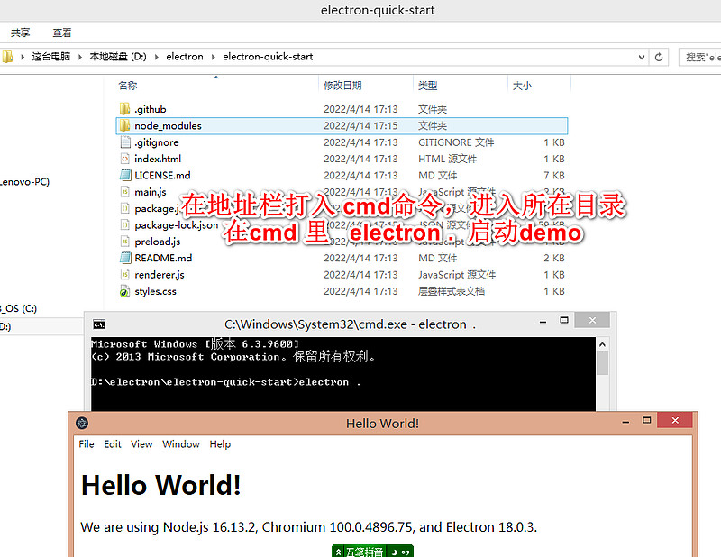721x557 pixels.
Task: Expand the address bar history dropdown arrow
Action: click(x=641, y=57)
